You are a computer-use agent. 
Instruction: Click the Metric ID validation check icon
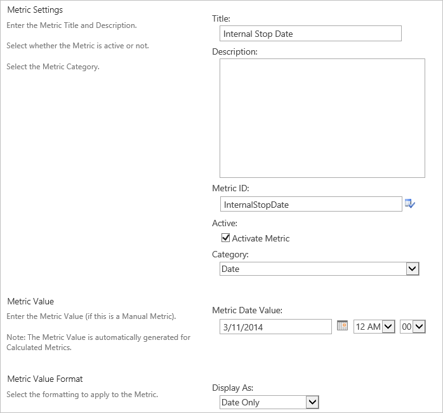[x=409, y=204]
